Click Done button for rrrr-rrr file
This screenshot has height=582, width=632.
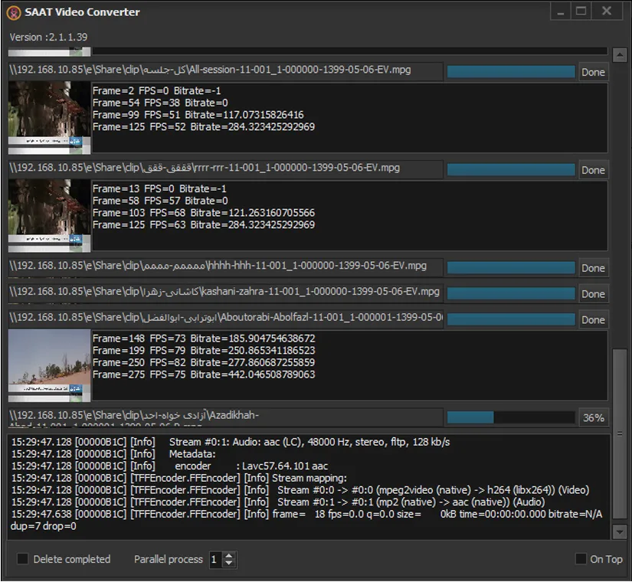click(x=593, y=170)
